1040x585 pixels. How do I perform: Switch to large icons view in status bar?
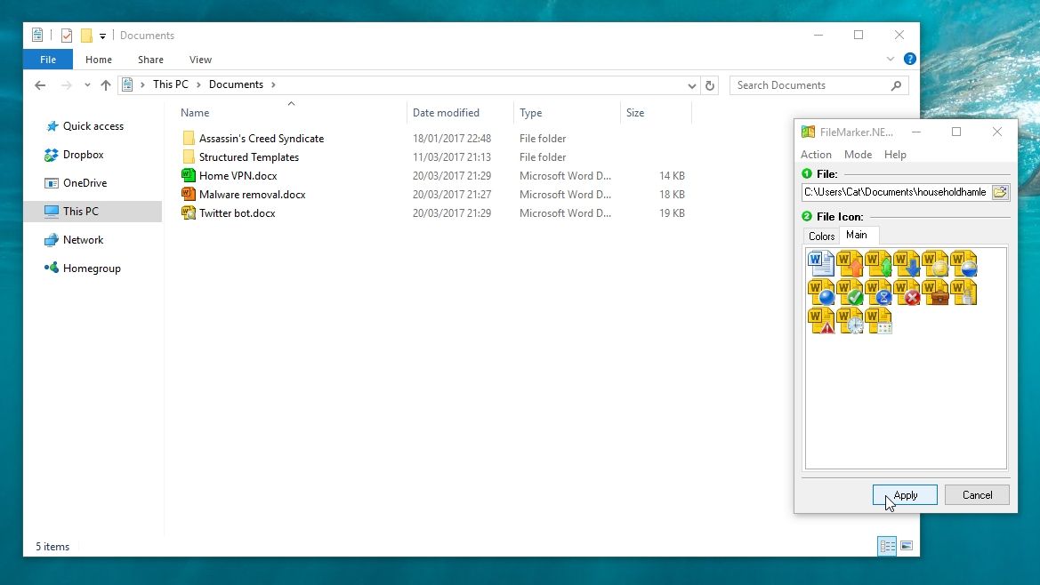(907, 545)
